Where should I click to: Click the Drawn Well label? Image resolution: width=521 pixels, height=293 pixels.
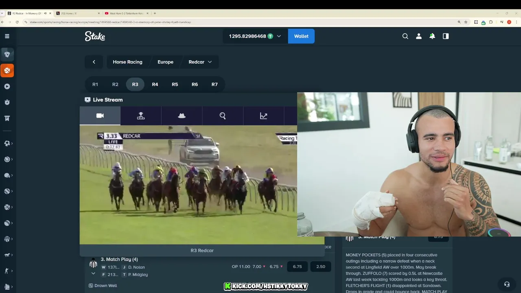click(105, 286)
